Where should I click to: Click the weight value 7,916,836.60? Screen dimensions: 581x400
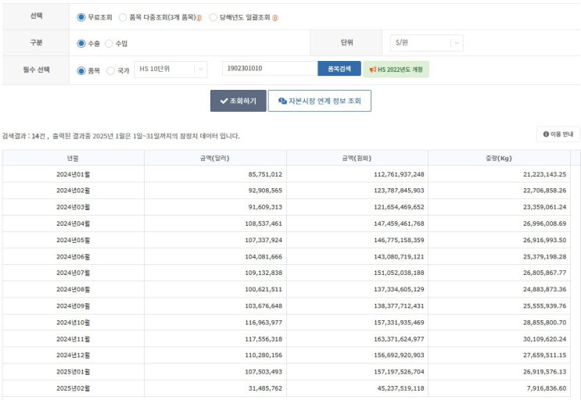coord(547,388)
